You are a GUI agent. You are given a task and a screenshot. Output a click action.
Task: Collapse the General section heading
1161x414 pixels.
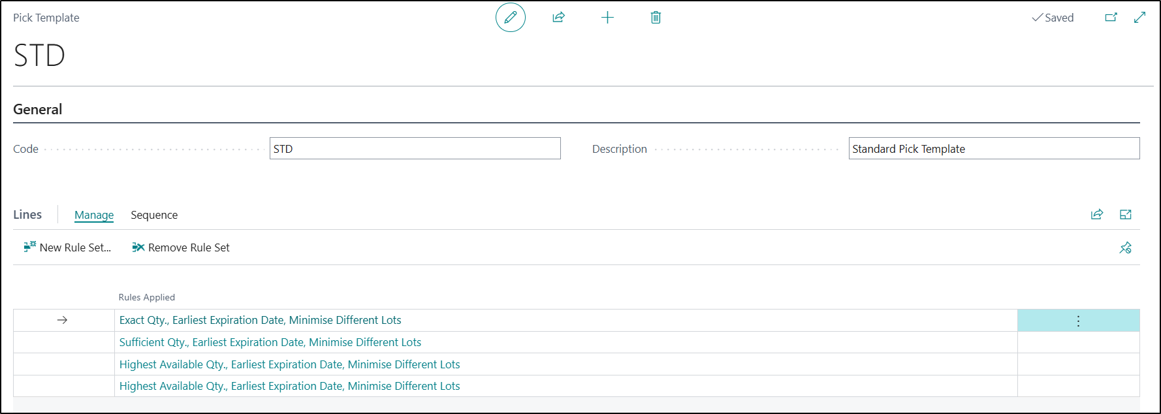38,110
